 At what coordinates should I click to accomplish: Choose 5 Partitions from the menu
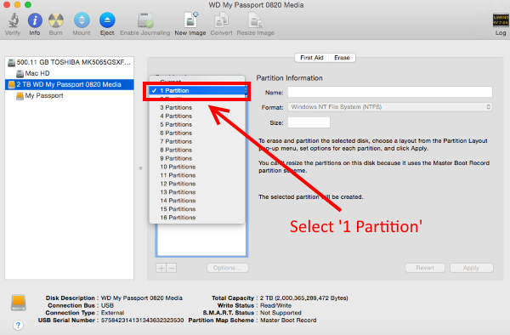point(197,124)
